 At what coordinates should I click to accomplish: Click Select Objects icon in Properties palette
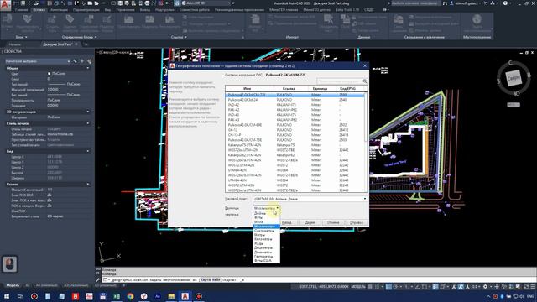pos(82,61)
